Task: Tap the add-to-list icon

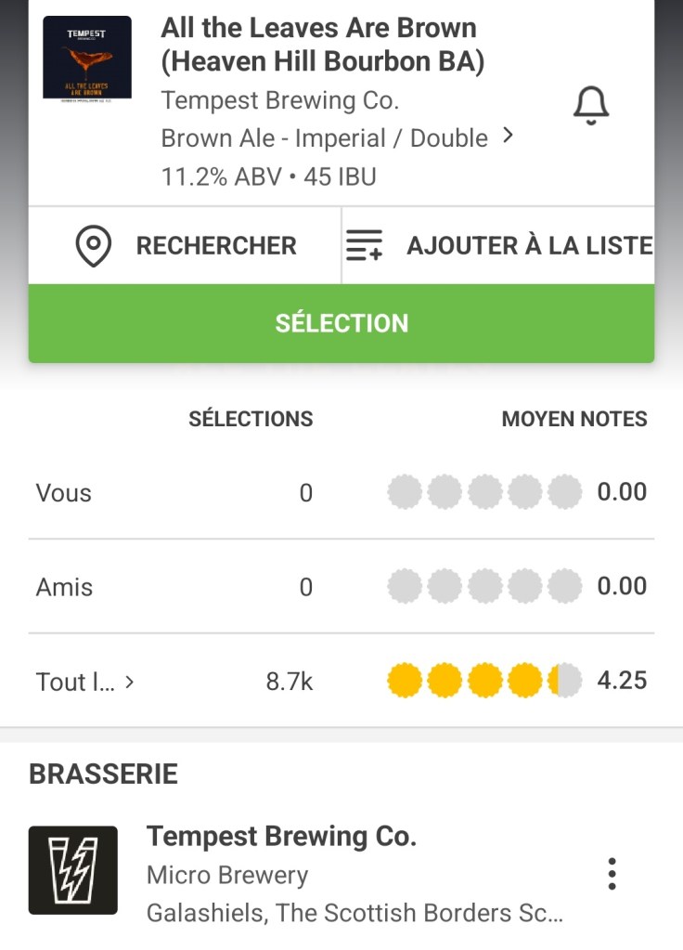Action: pyautogui.click(x=365, y=246)
